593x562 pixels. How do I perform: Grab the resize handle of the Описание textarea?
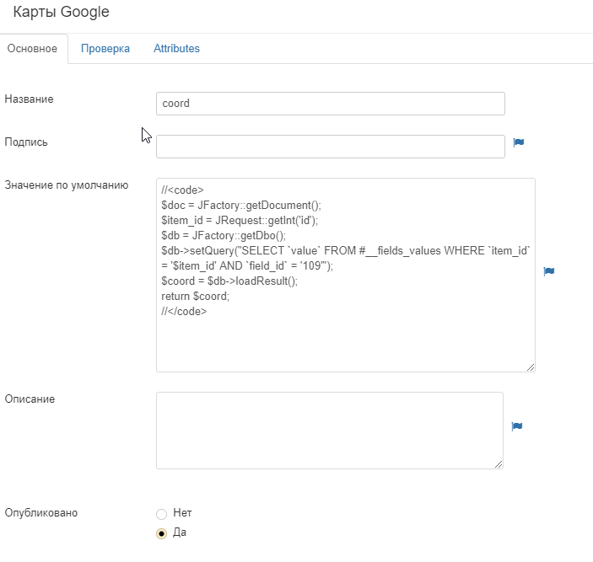pos(499,464)
